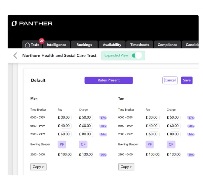Switch to the Bookings tab
This screenshot has width=203, height=189.
84,45
